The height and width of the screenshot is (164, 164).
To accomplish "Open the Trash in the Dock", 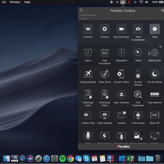I will click(158, 159).
